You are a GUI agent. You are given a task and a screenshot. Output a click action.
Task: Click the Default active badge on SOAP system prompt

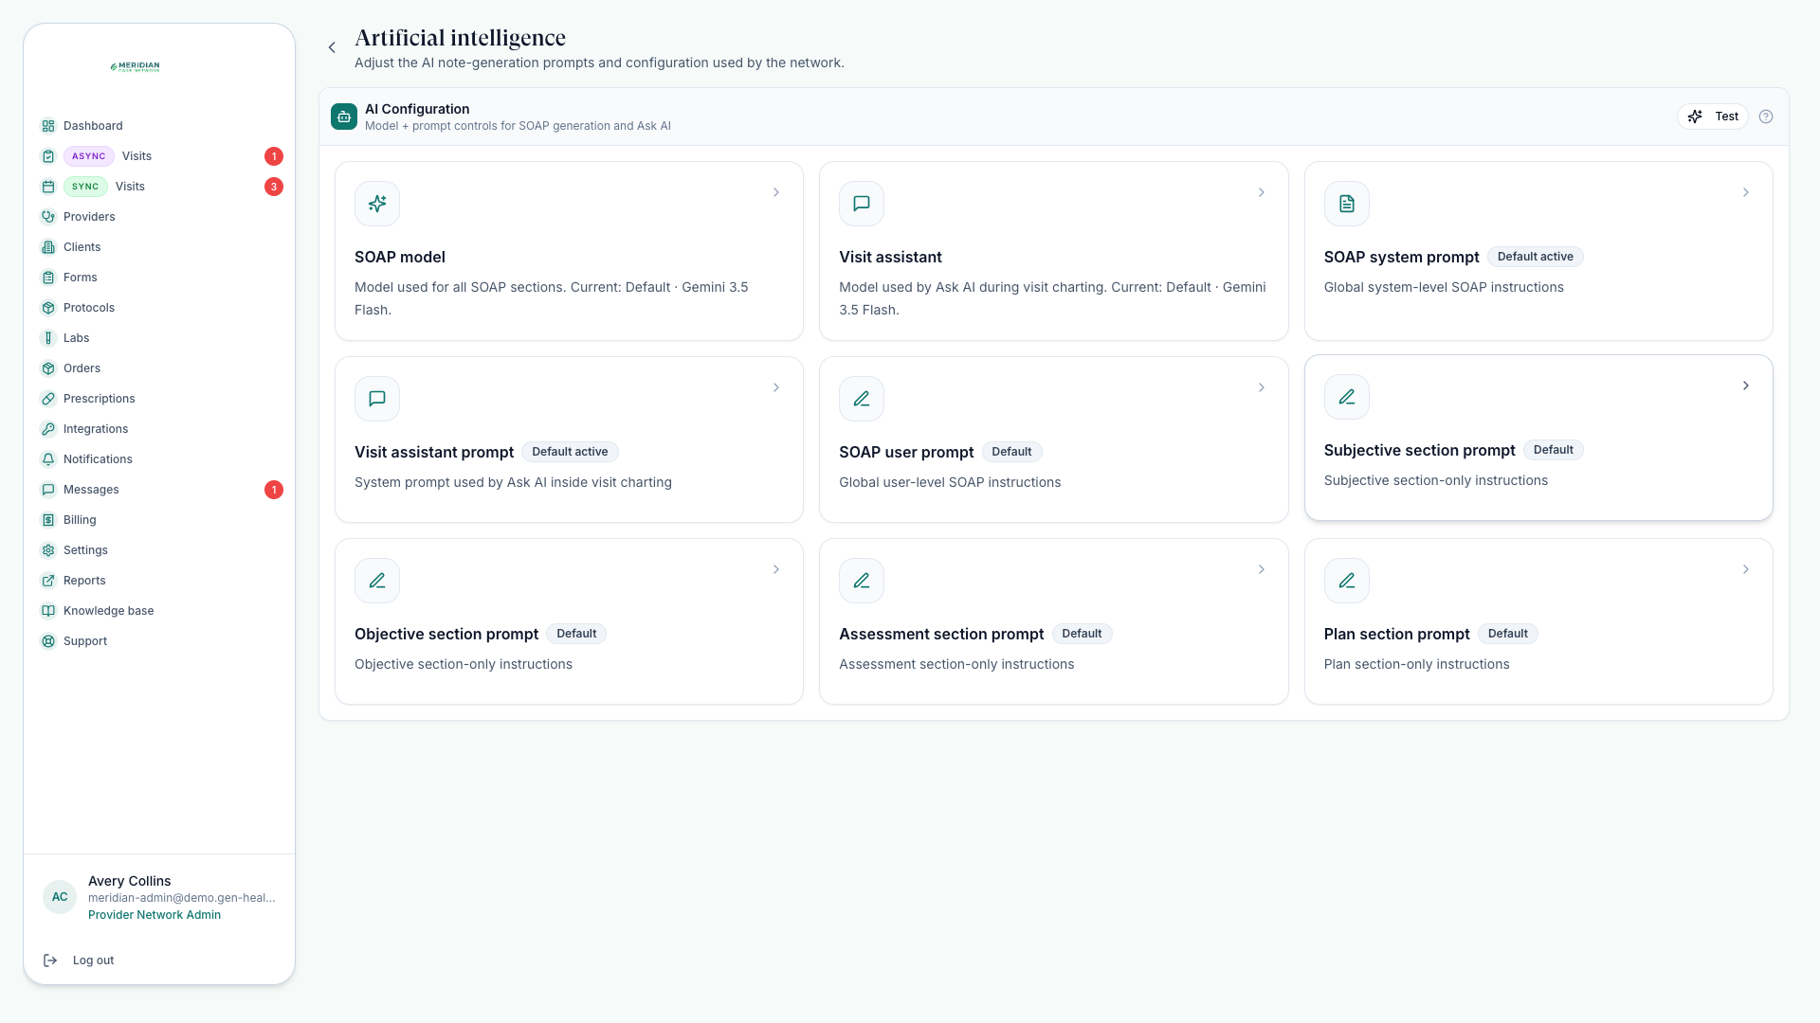coord(1535,257)
